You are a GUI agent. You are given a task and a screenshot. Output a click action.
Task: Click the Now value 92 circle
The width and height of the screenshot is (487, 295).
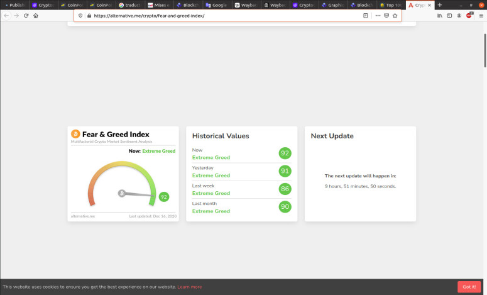(x=285, y=153)
